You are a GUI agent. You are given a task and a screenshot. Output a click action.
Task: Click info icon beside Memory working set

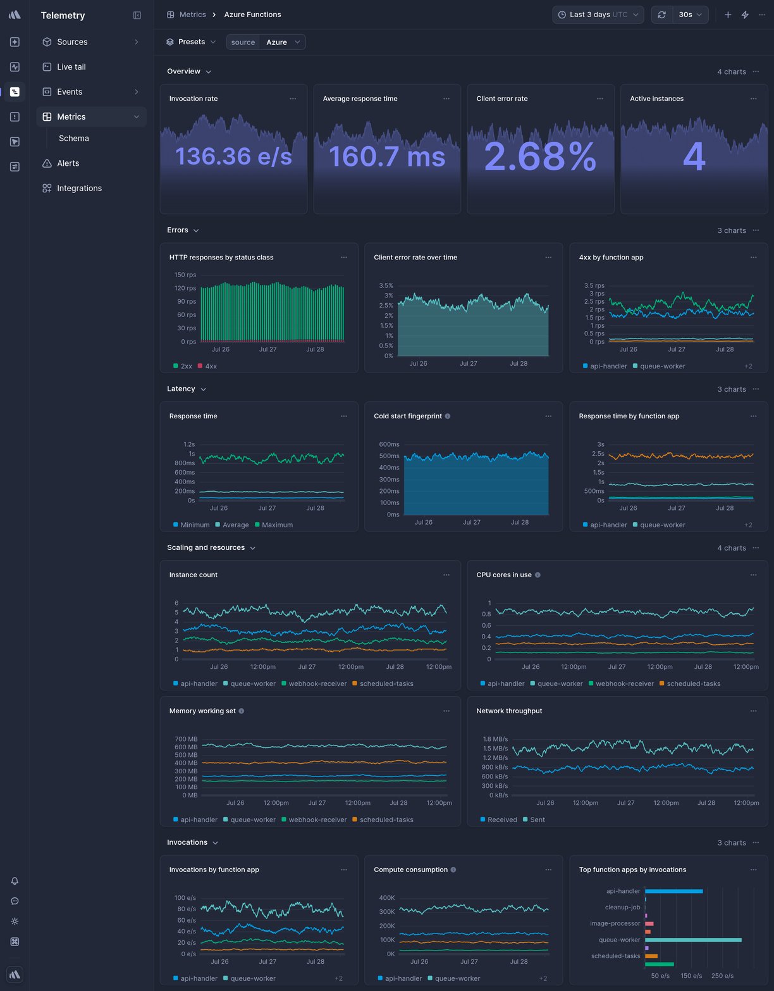(242, 711)
